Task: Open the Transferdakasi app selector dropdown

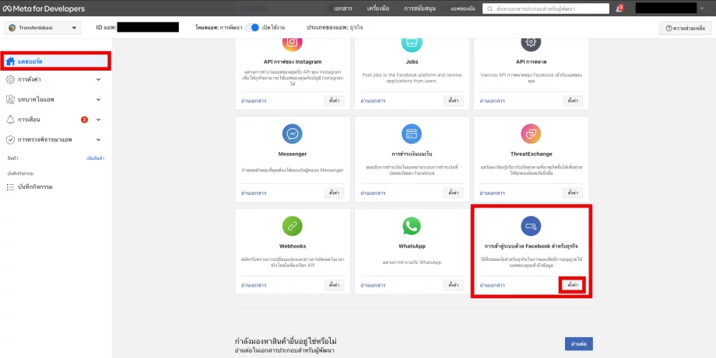Action: tap(43, 28)
